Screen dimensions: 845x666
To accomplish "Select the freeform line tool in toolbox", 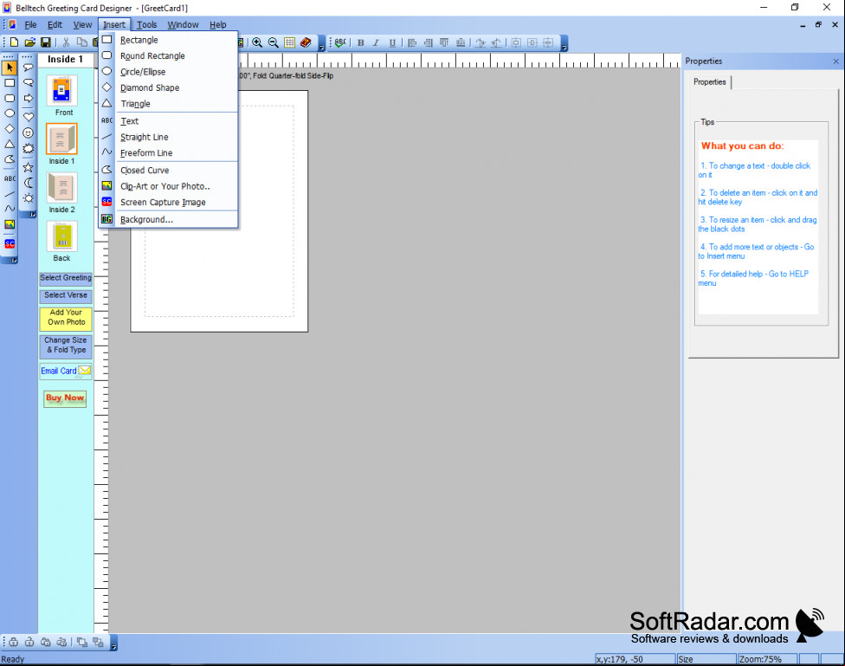I will (10, 208).
